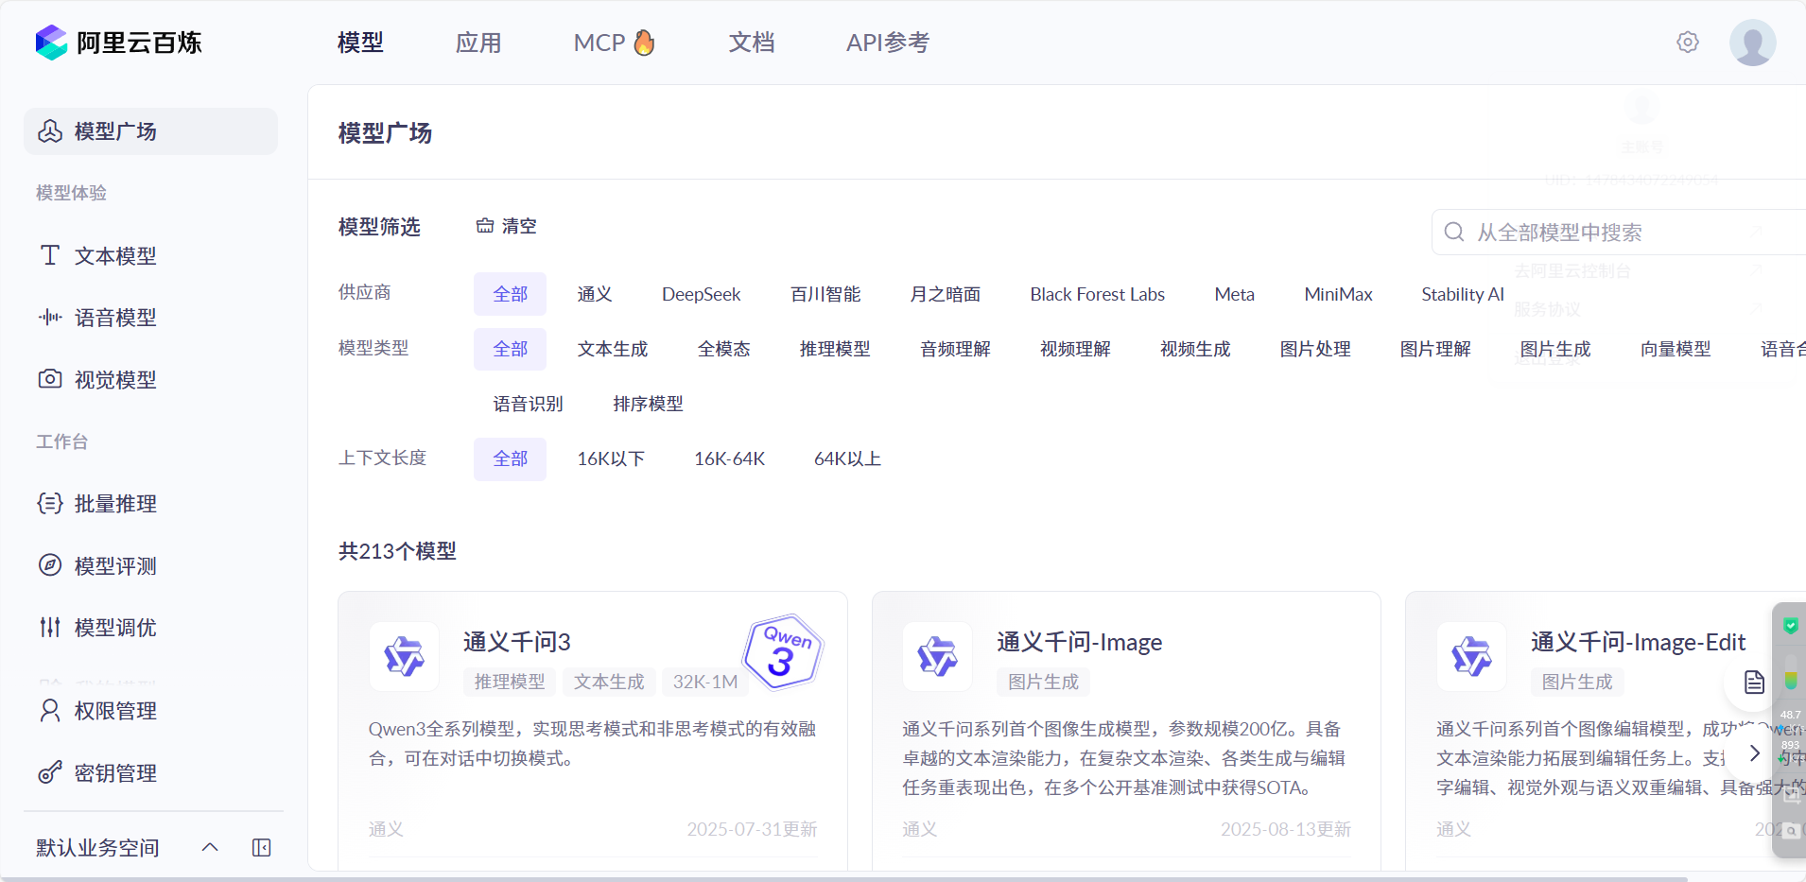Click the search magnifier icon
Viewport: 1806px width, 882px height.
1454,232
